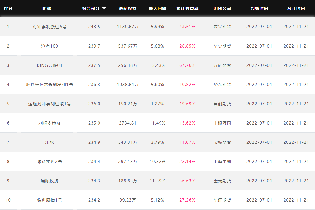Select return rate 43.51%

coord(188,27)
